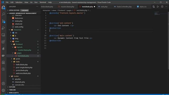Image resolution: width=169 pixels, height=95 pixels.
Task: Switch to web.php tab
Action: tap(104, 7)
